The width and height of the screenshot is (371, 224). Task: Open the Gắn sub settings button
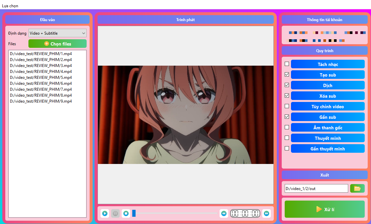327,117
